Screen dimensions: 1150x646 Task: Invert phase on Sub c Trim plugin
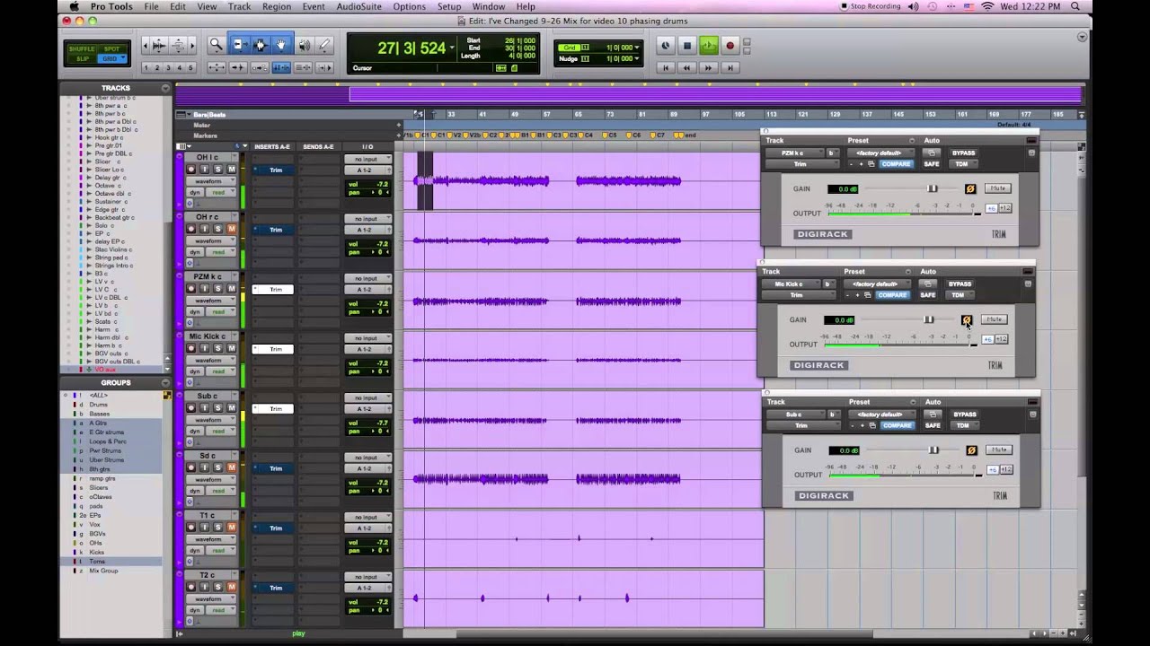(971, 450)
